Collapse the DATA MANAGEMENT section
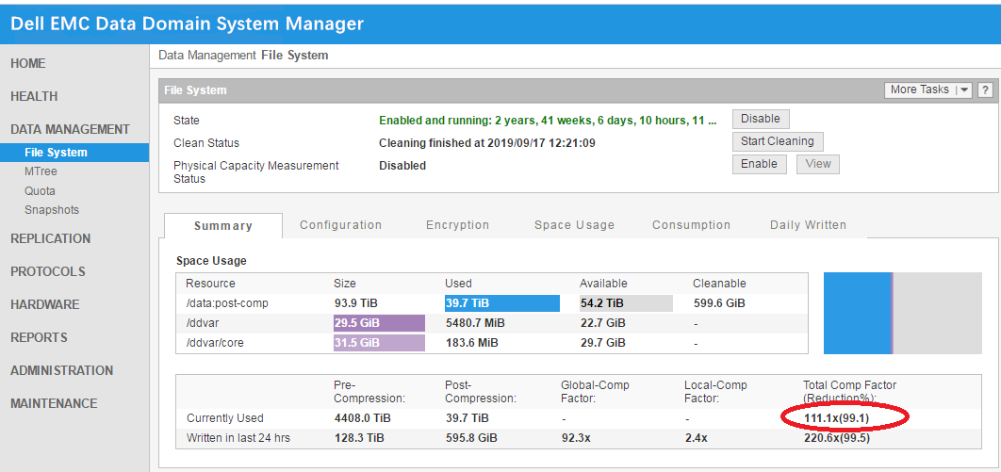 tap(71, 129)
